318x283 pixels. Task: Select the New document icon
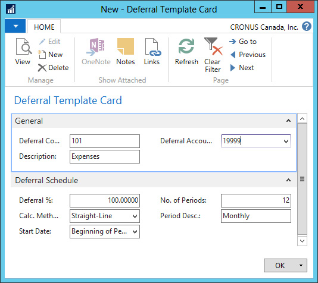pyautogui.click(x=42, y=55)
